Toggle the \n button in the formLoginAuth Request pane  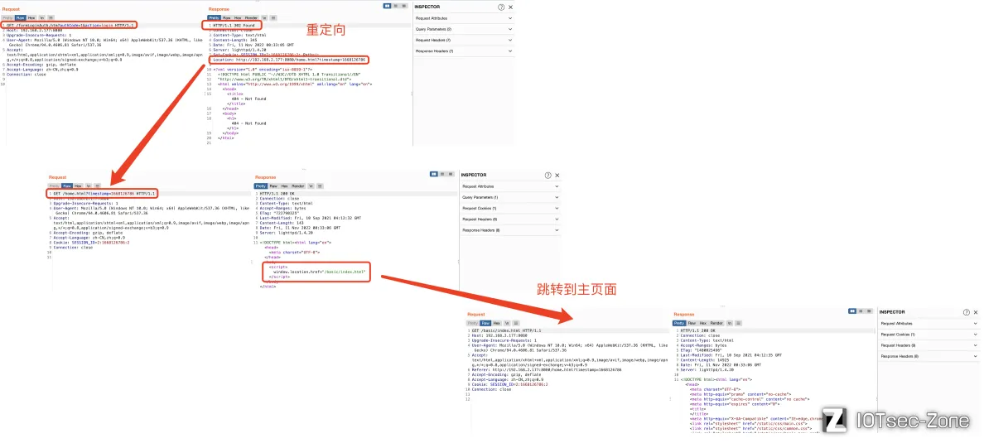pyautogui.click(x=42, y=17)
